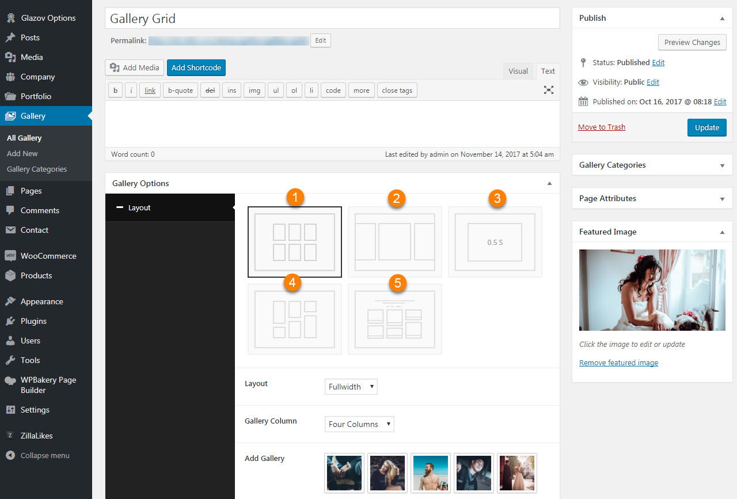Open the Media library menu
The image size is (737, 499).
32,57
